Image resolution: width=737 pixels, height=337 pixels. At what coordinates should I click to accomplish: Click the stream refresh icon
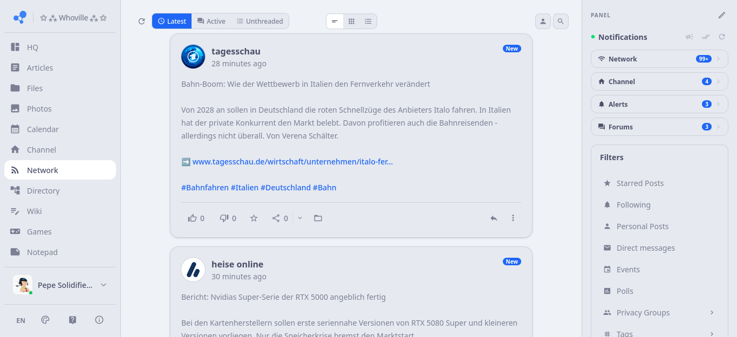[x=141, y=21]
